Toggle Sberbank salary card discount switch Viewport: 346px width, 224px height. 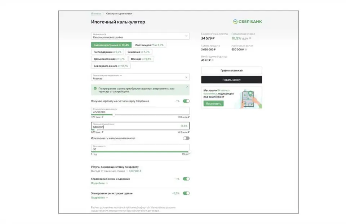(x=186, y=101)
